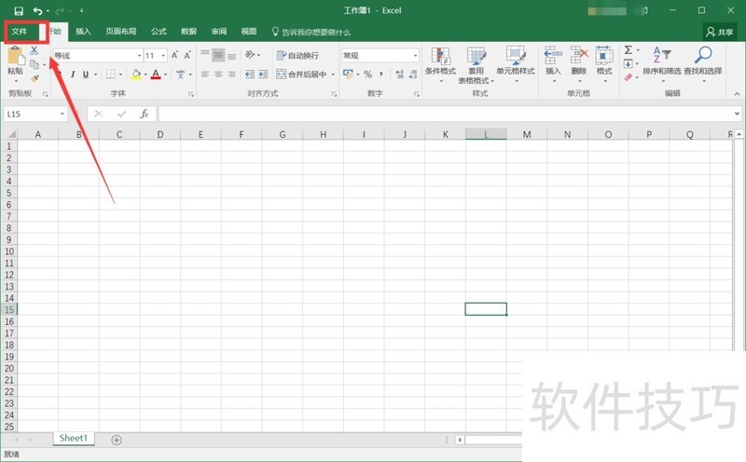The image size is (746, 462).
Task: Open the customize quick access toolbar dropdown
Action: [x=81, y=10]
